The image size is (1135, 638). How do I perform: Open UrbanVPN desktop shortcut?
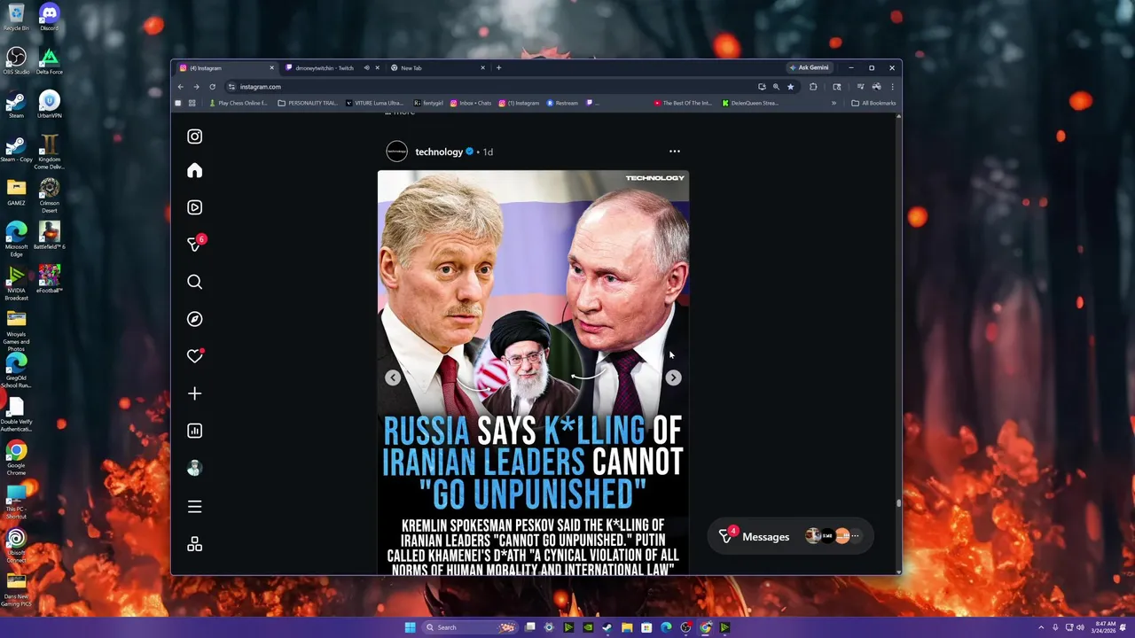49,105
